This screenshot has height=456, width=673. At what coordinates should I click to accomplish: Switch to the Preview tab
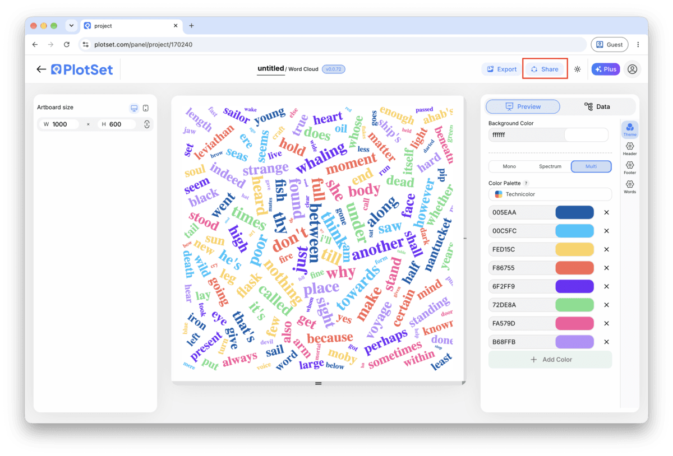523,106
